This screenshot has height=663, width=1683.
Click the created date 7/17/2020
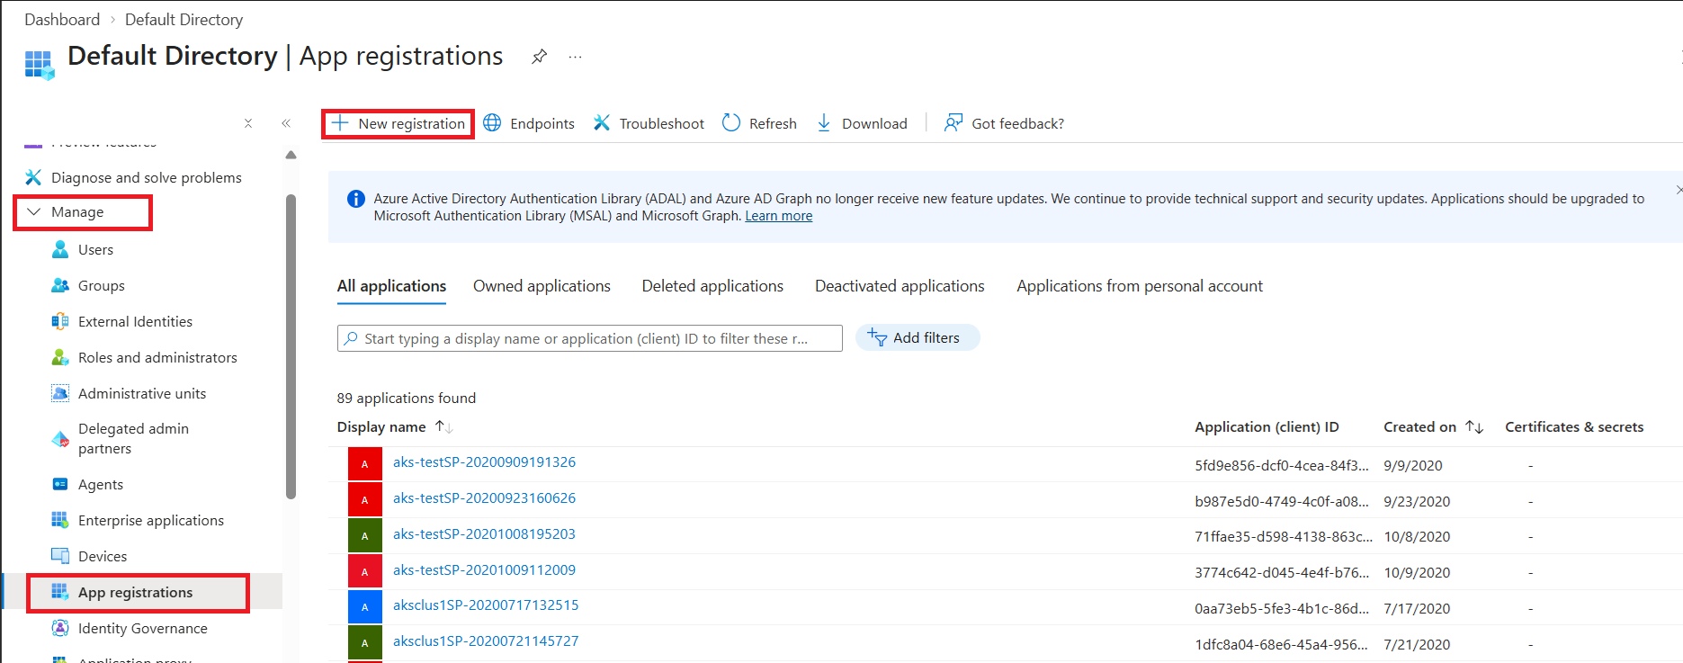1417,608
